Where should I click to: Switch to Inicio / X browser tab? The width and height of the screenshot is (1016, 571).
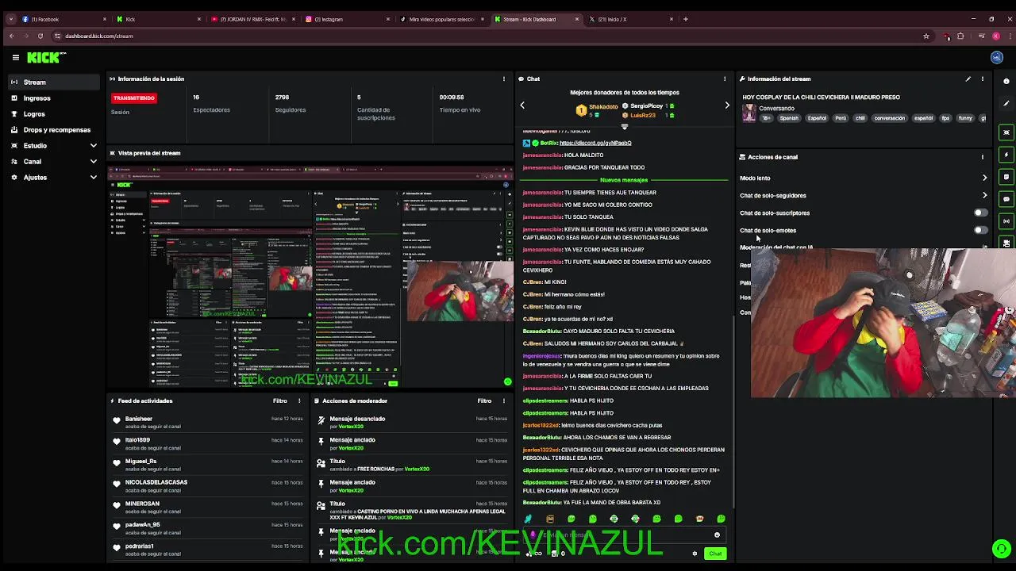point(630,19)
